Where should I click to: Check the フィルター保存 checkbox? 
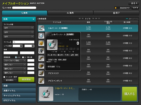click(x=4, y=77)
